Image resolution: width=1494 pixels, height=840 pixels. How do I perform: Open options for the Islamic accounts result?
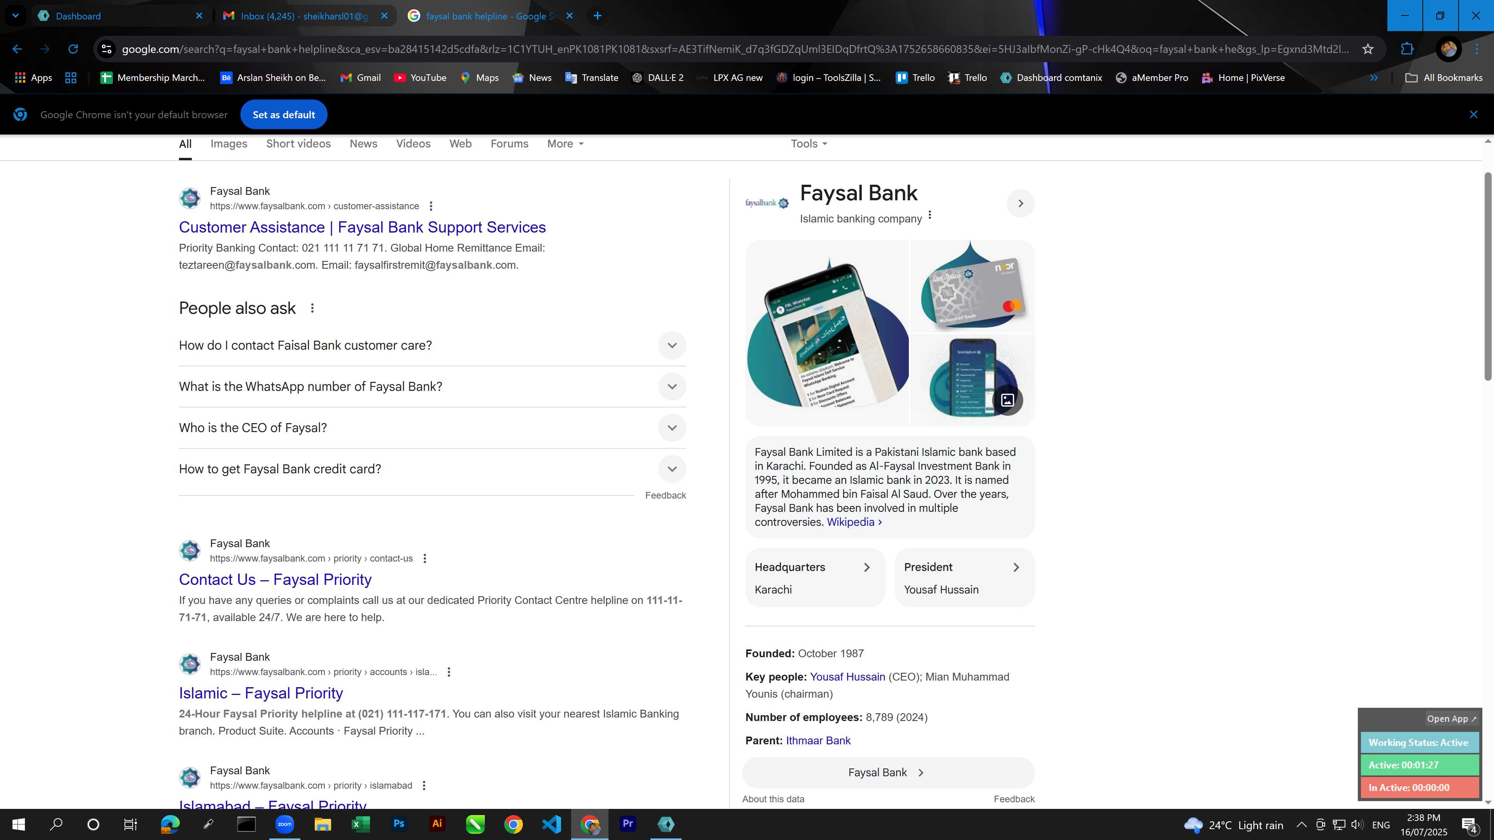[448, 672]
